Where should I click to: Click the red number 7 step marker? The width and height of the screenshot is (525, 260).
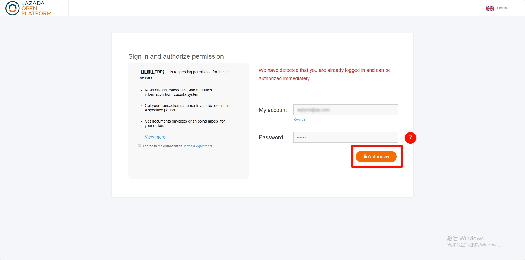(410, 138)
